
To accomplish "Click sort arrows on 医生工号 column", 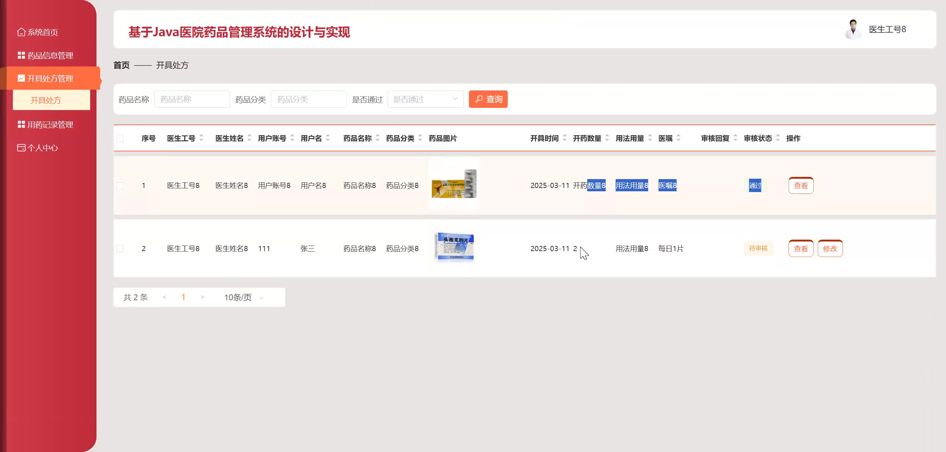I will point(201,138).
